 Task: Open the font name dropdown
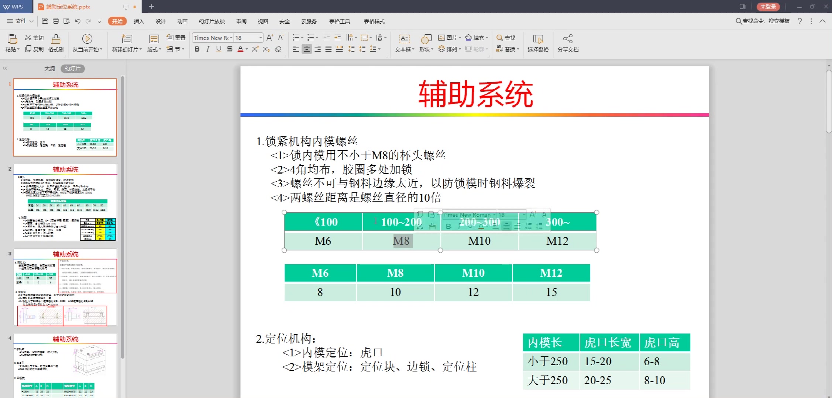pyautogui.click(x=231, y=38)
